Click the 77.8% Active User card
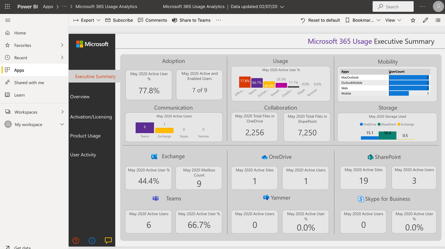 click(x=149, y=85)
